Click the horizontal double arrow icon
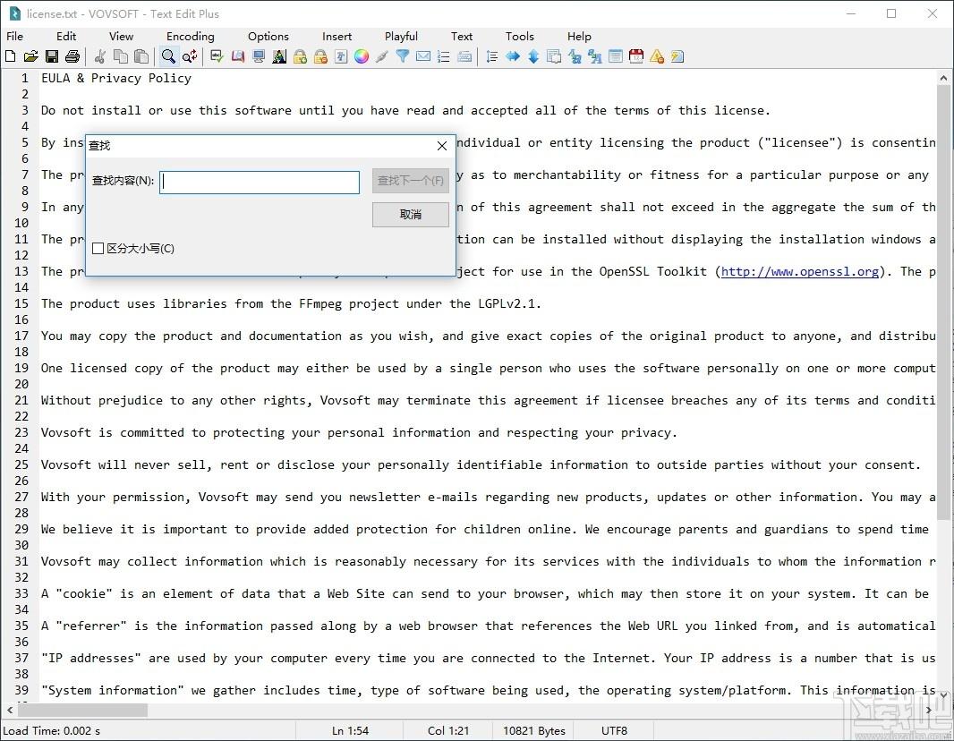Screen dimensions: 954x741 pos(513,56)
